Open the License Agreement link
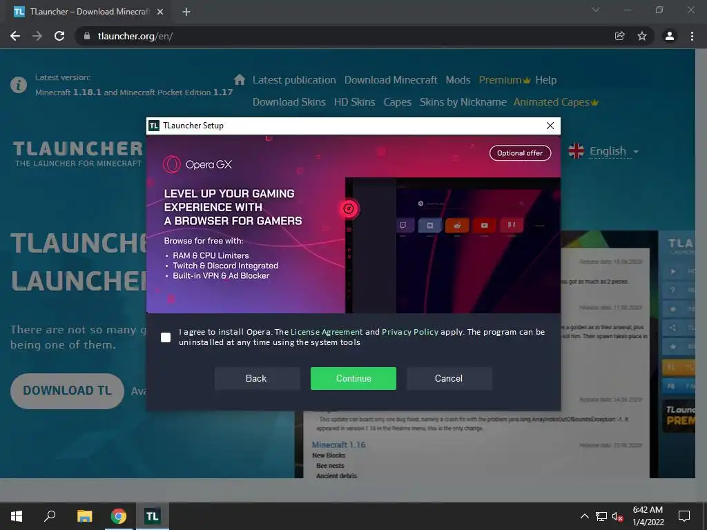Viewport: 707px width, 530px height. click(x=327, y=332)
